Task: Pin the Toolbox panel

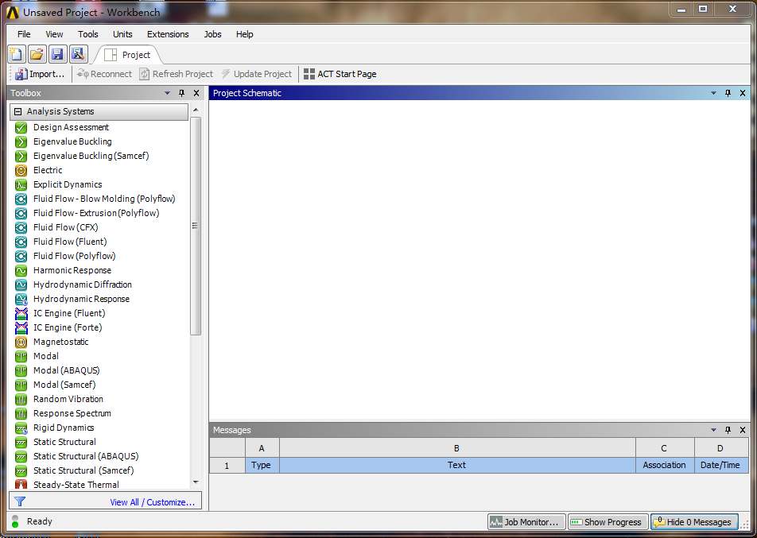Action: pyautogui.click(x=181, y=93)
